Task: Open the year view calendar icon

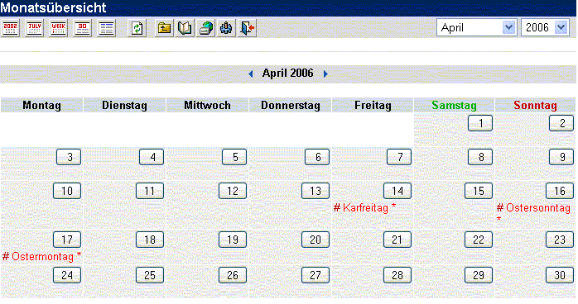Action: coord(10,28)
